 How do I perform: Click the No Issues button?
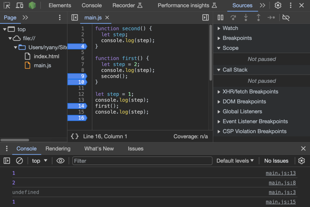pos(276,161)
